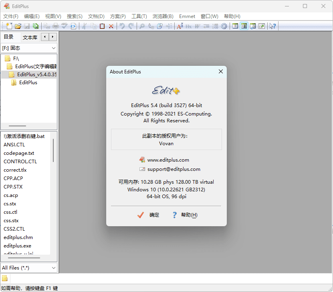This screenshot has height=292, width=333.
Task: Toggle Auto Indent in the toolbar
Action: [206, 26]
